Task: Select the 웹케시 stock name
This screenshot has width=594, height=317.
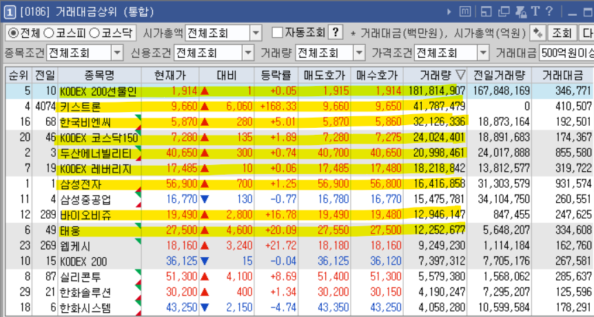Action: click(75, 246)
